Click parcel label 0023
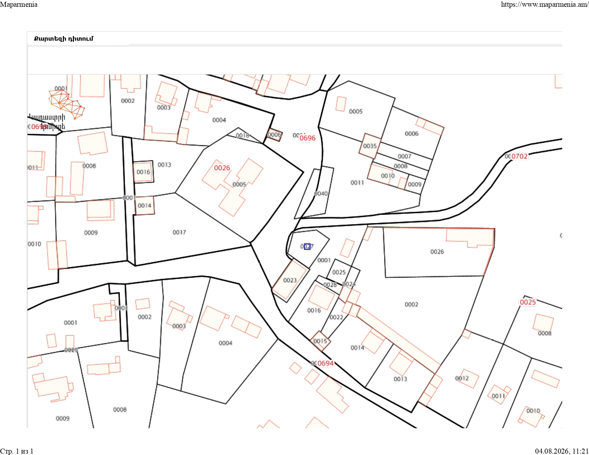The width and height of the screenshot is (589, 455). pos(290,280)
